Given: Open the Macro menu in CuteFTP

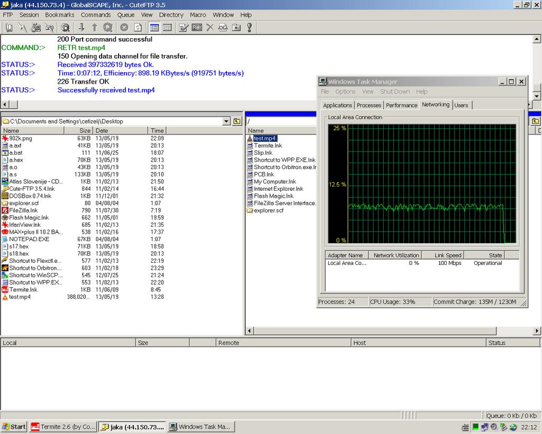Looking at the screenshot, I should pyautogui.click(x=198, y=15).
